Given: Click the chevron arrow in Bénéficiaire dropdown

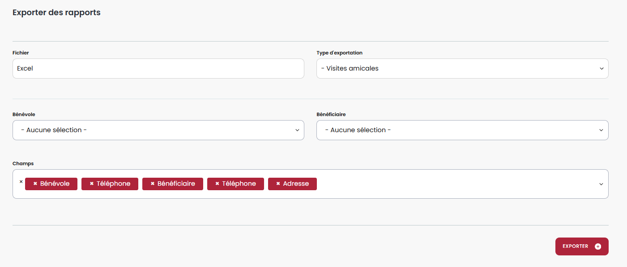Looking at the screenshot, I should click(601, 130).
